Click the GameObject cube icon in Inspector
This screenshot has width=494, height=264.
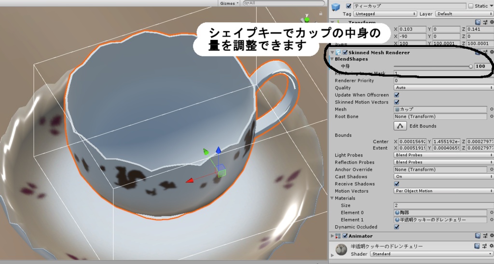(336, 7)
